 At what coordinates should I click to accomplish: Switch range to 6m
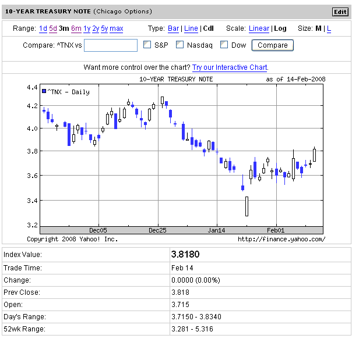click(x=76, y=28)
